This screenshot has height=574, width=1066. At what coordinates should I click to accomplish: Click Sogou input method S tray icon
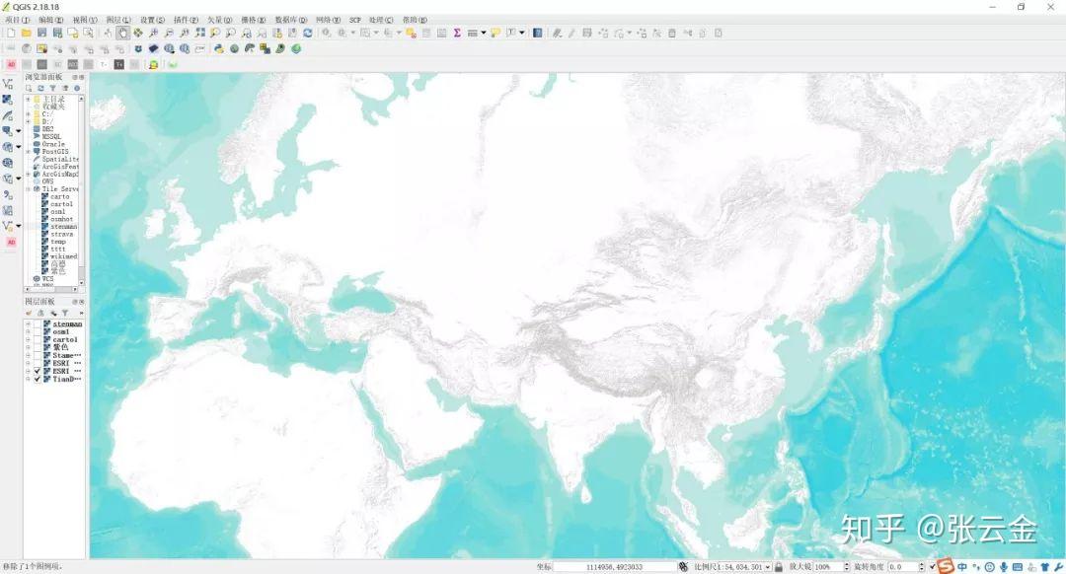tap(946, 566)
